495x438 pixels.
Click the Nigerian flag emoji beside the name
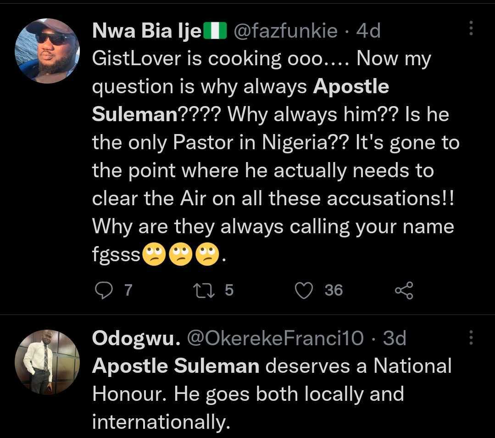click(215, 31)
